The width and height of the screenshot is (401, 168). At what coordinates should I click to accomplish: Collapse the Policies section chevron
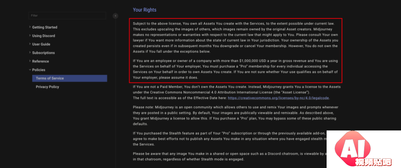(30, 70)
